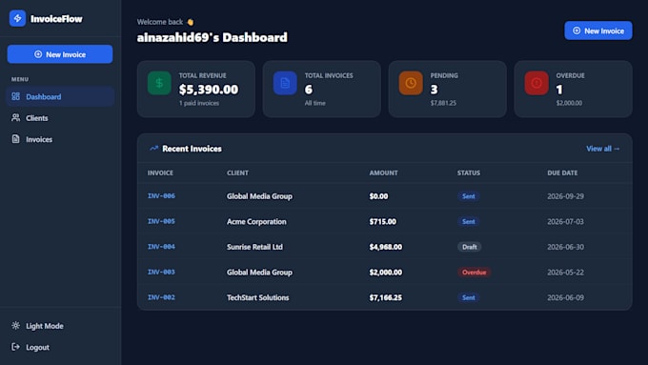Viewport: 648px width, 365px height.
Task: Click the $715.00 amount
Action: 383,221
